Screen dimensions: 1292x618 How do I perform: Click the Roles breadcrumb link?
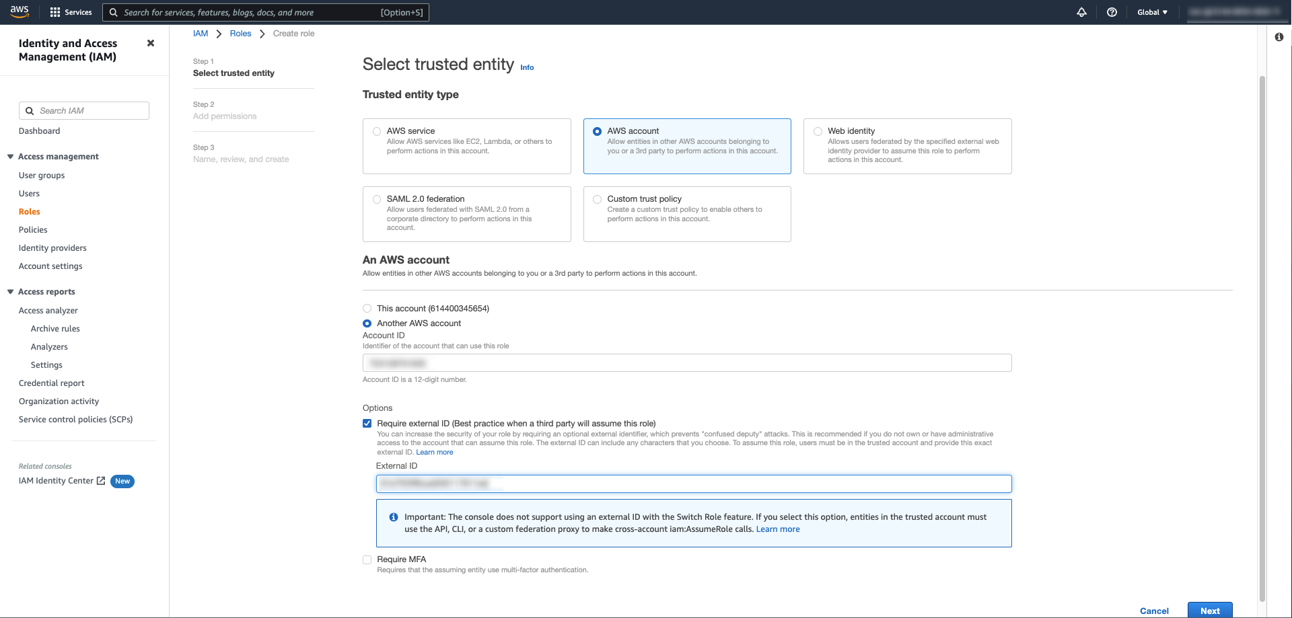point(240,34)
